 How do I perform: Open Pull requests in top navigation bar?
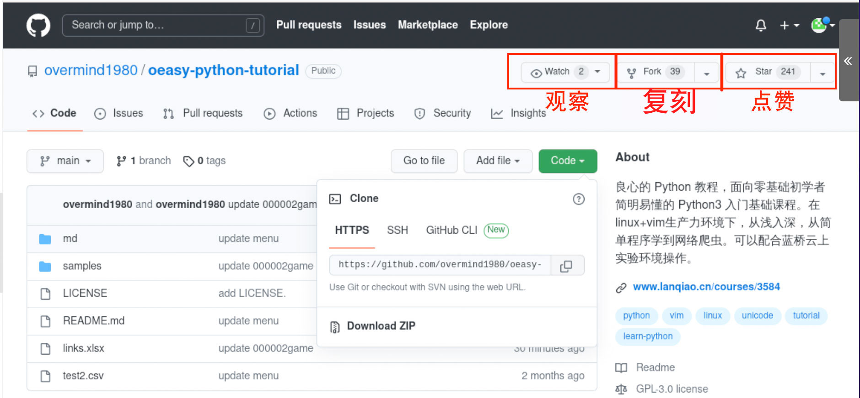click(x=309, y=25)
